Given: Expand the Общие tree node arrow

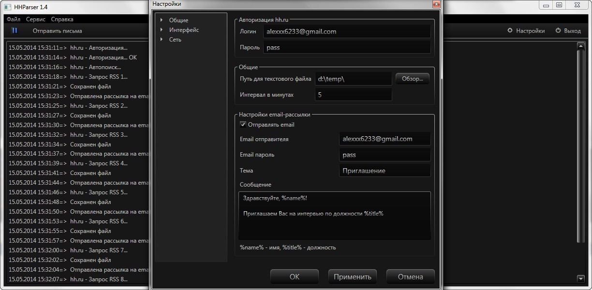Looking at the screenshot, I should pos(162,20).
